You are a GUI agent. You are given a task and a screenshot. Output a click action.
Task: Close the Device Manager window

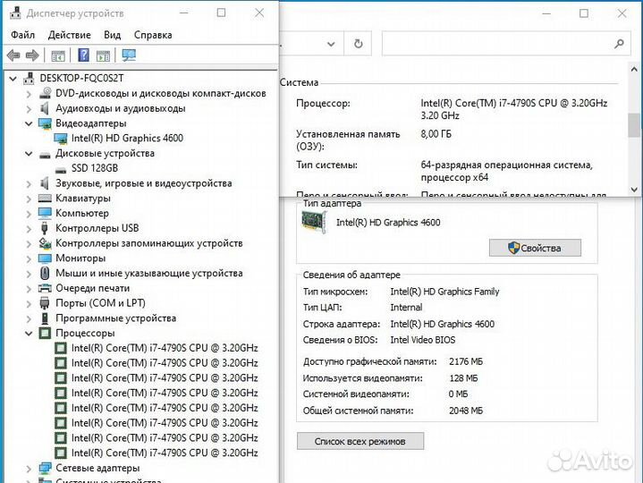coord(259,13)
